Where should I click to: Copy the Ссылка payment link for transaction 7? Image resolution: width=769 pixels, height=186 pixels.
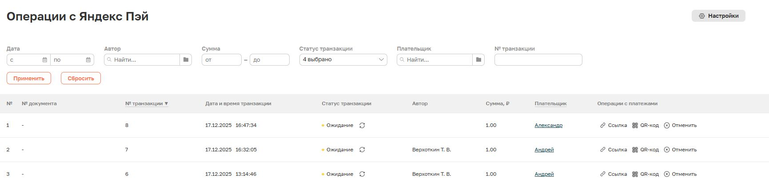point(603,150)
